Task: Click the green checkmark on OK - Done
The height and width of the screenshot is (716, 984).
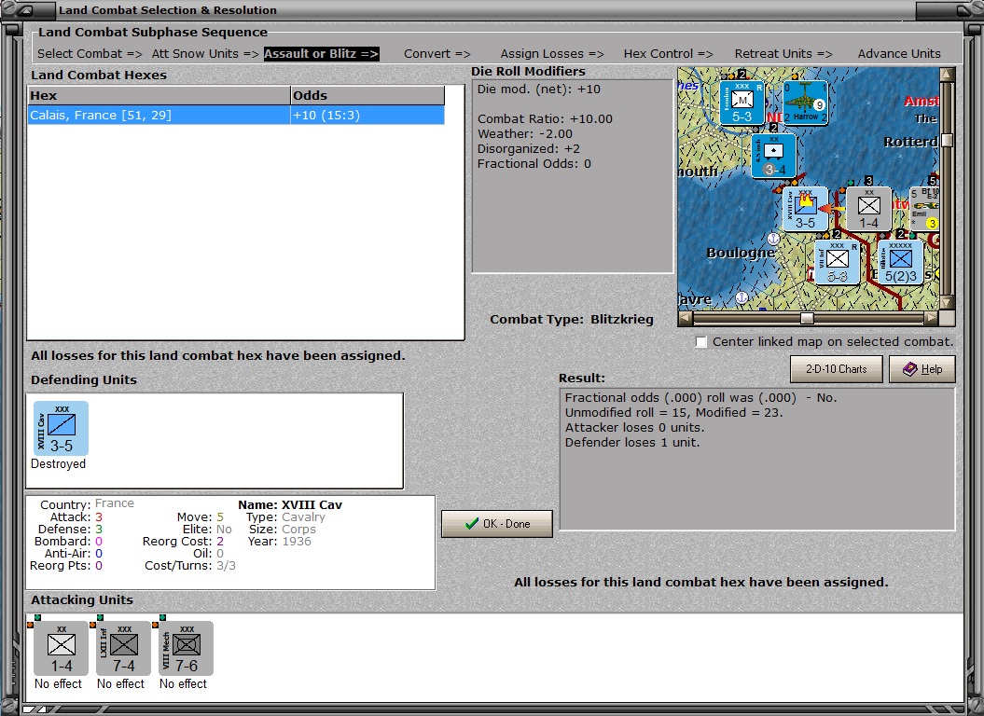Action: [472, 523]
